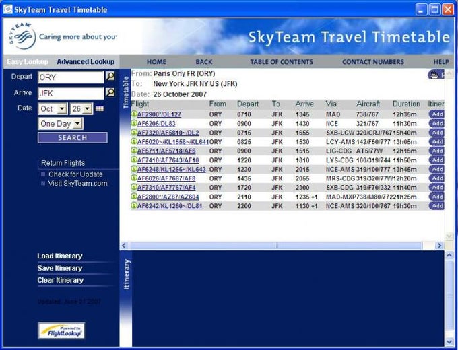Click the Duration column header
This screenshot has width=458, height=350.
tap(406, 104)
